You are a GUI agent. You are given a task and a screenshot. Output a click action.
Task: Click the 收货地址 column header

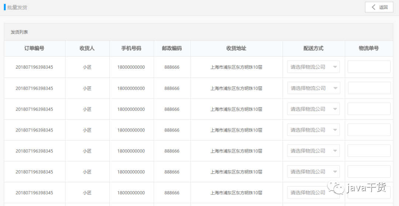coord(236,48)
